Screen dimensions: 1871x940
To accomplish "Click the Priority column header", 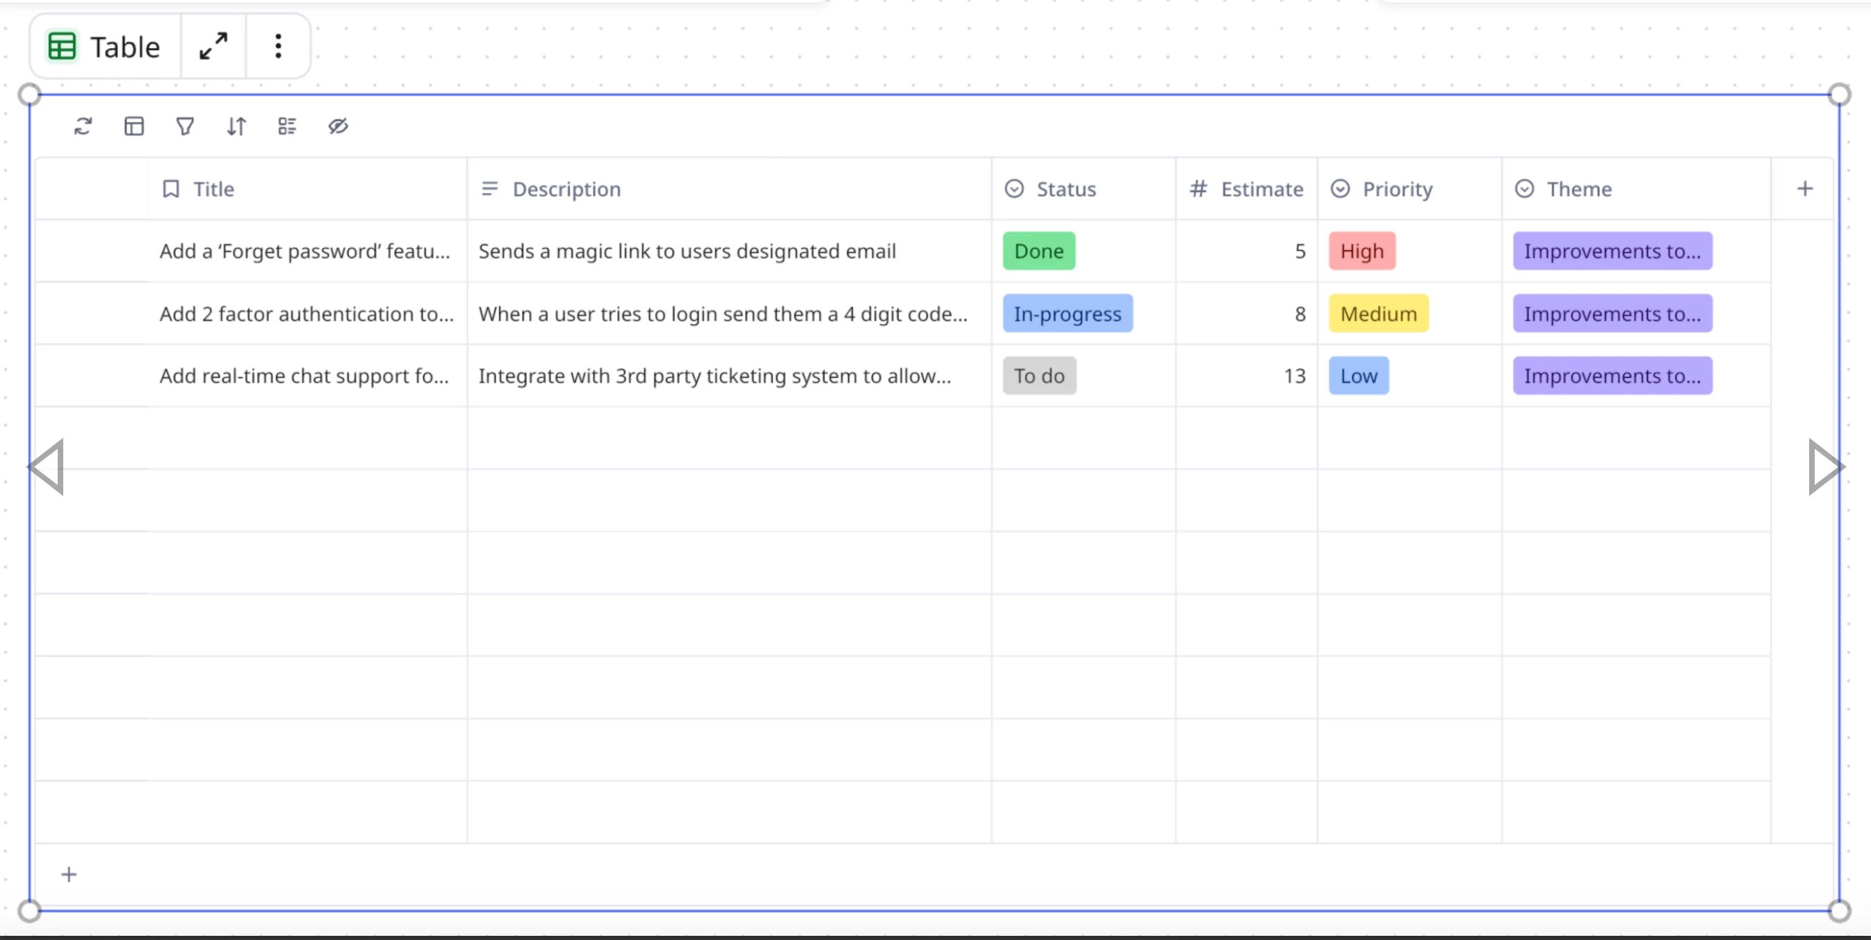I will 1410,189.
